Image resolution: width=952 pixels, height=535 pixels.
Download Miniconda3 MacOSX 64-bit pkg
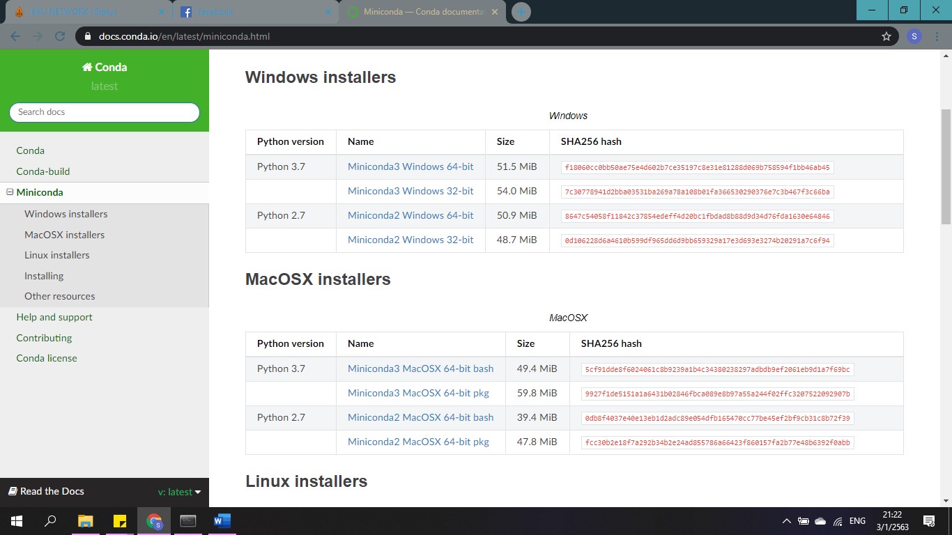point(418,393)
